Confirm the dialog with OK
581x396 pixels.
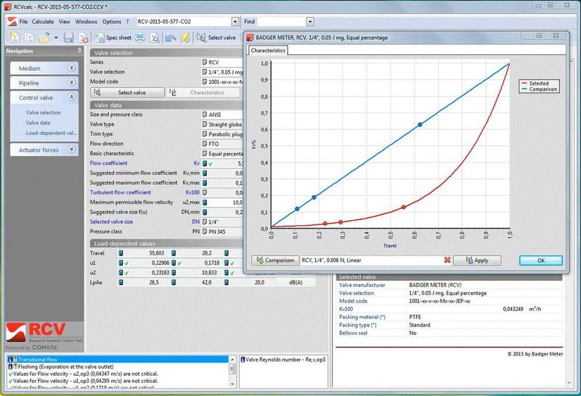coord(541,260)
